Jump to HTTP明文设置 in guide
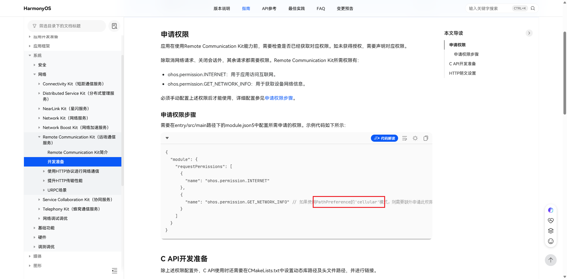The image size is (567, 279). 462,73
